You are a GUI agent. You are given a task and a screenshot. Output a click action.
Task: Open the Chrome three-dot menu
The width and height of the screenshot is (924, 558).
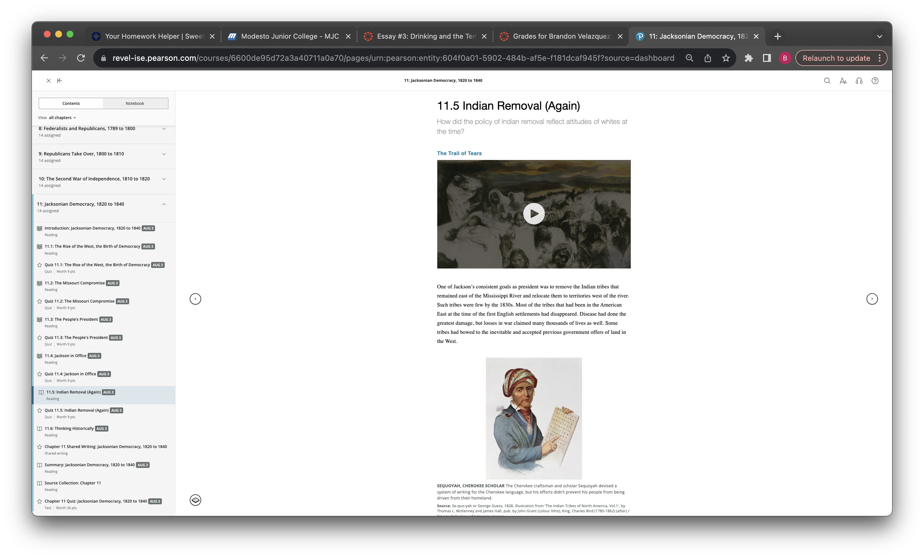click(x=879, y=58)
